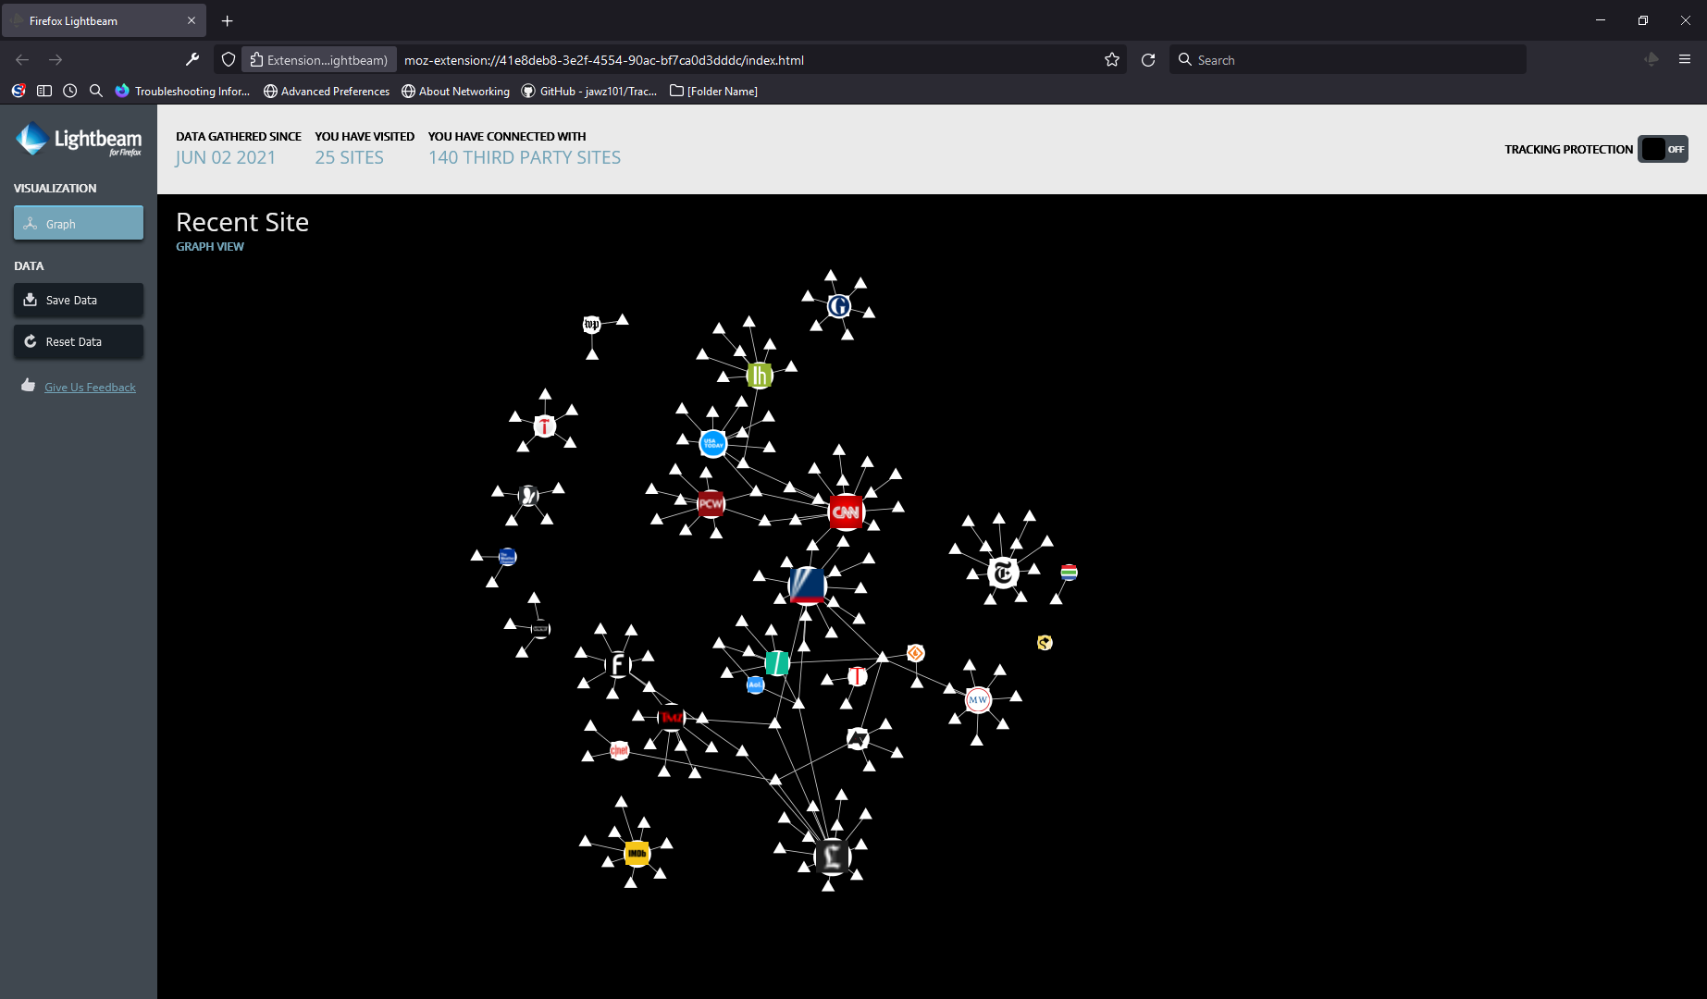Open About Networking bookmark
The height and width of the screenshot is (999, 1707).
[x=455, y=91]
